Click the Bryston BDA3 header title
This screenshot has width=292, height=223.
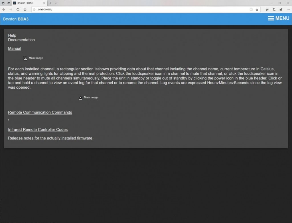(x=16, y=19)
